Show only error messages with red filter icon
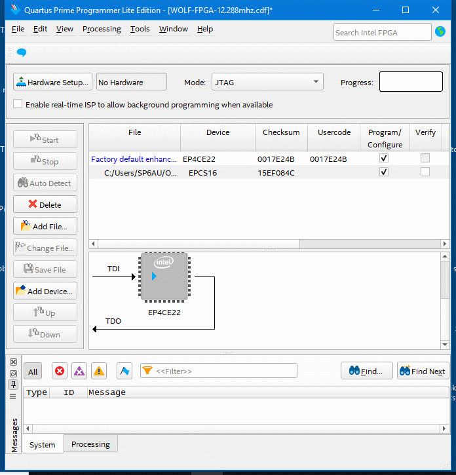The height and width of the screenshot is (475, 456). [x=60, y=371]
